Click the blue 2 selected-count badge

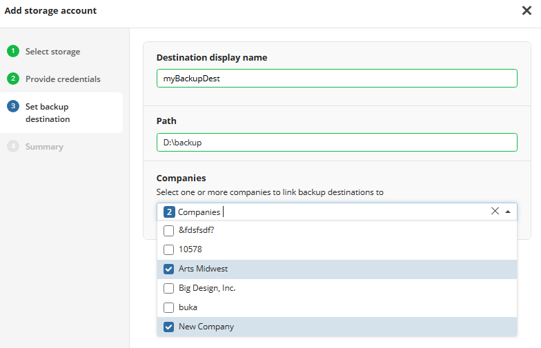click(x=169, y=212)
